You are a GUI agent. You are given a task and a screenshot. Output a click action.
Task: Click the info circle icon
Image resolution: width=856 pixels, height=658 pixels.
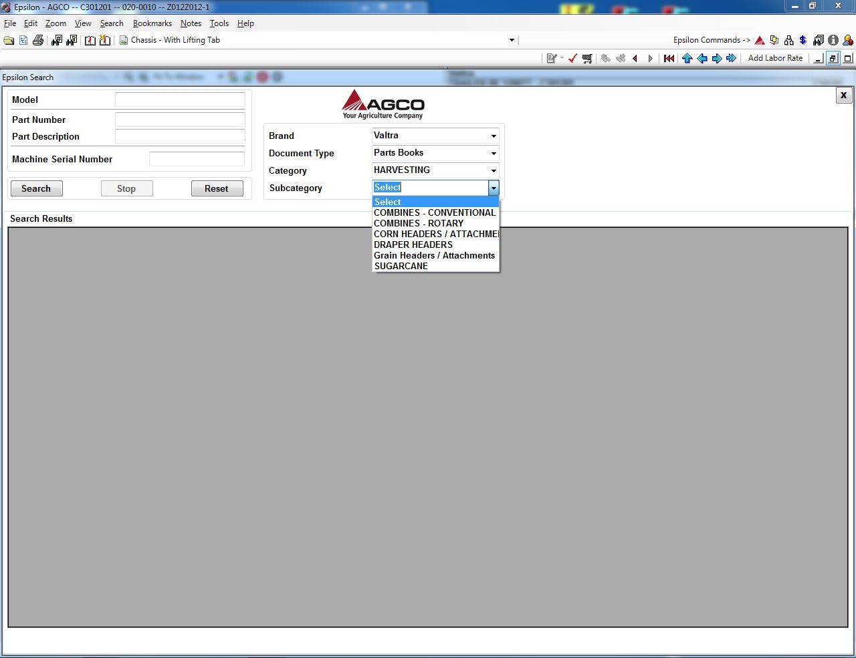[833, 40]
